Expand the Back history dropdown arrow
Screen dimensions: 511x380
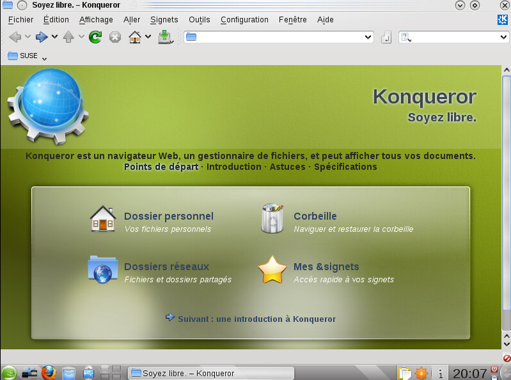pos(28,37)
